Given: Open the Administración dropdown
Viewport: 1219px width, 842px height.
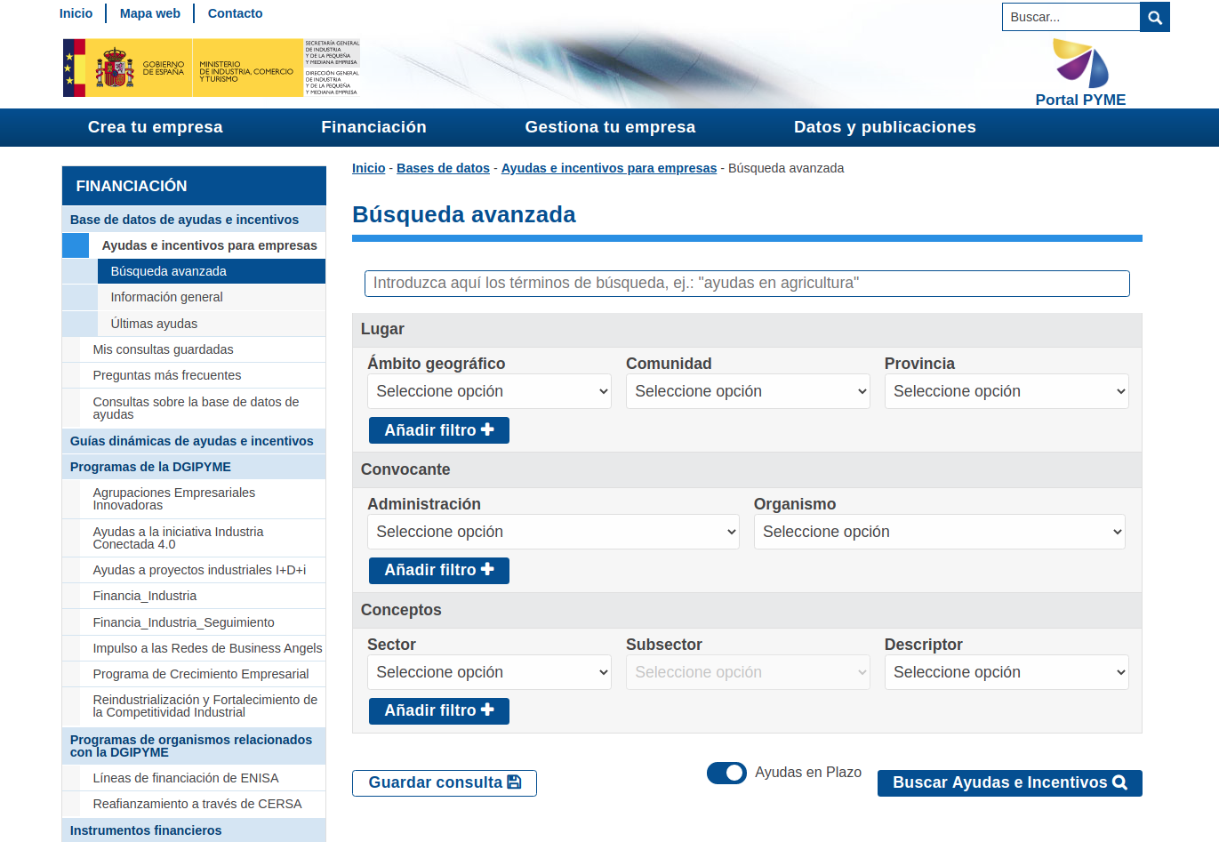Looking at the screenshot, I should (552, 532).
